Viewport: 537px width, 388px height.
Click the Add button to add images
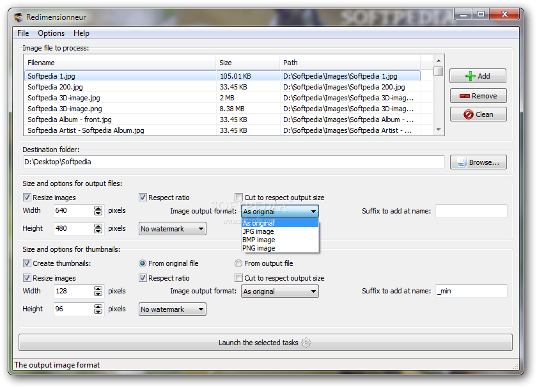click(x=478, y=75)
